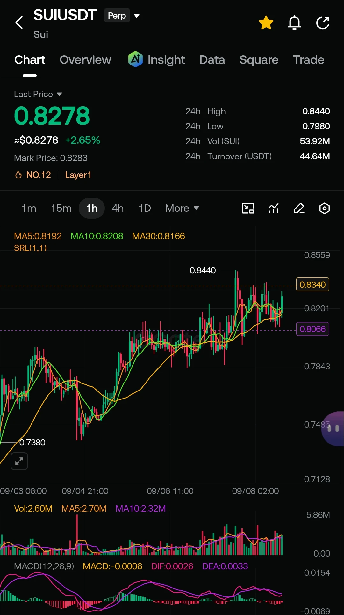This screenshot has height=615, width=344.
Task: Tap the 24h Low value 0.7980
Action: [x=316, y=126]
